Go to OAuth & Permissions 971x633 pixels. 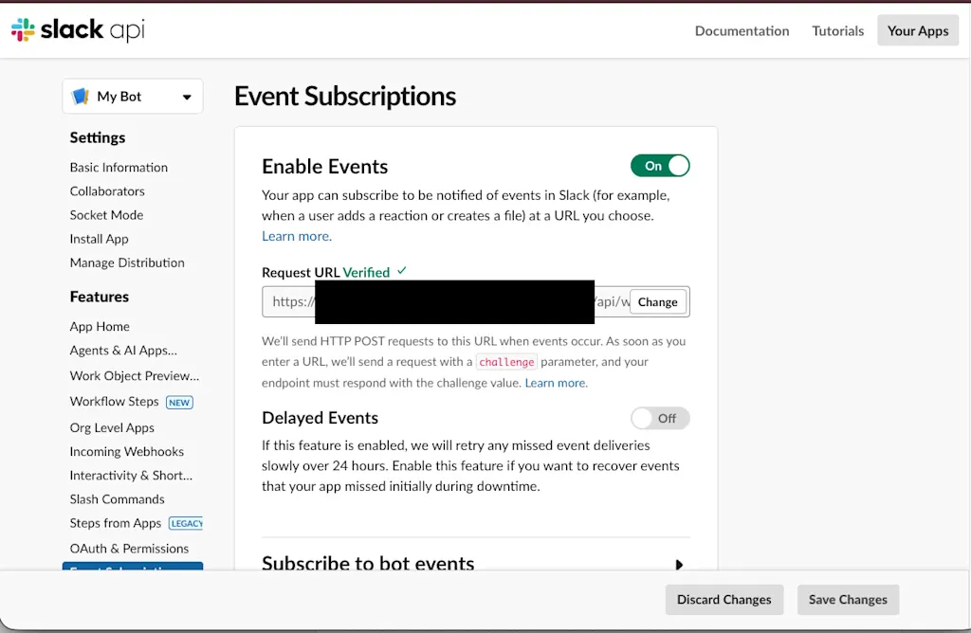click(129, 549)
